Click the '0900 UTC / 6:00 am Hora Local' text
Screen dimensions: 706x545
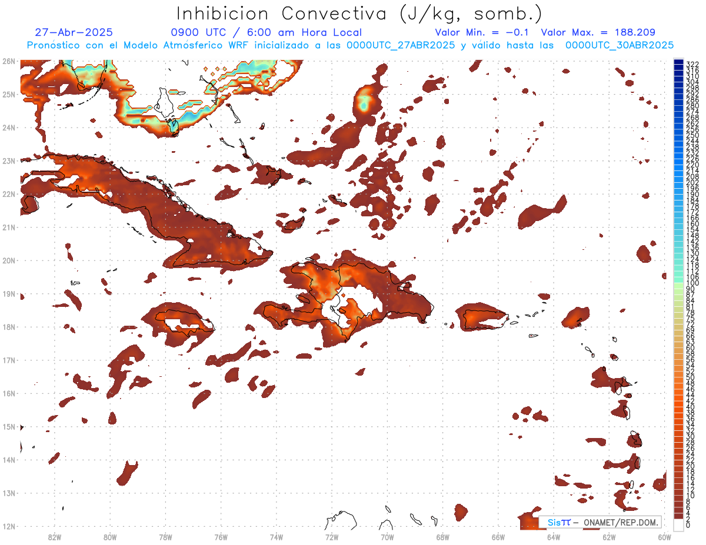click(x=266, y=32)
